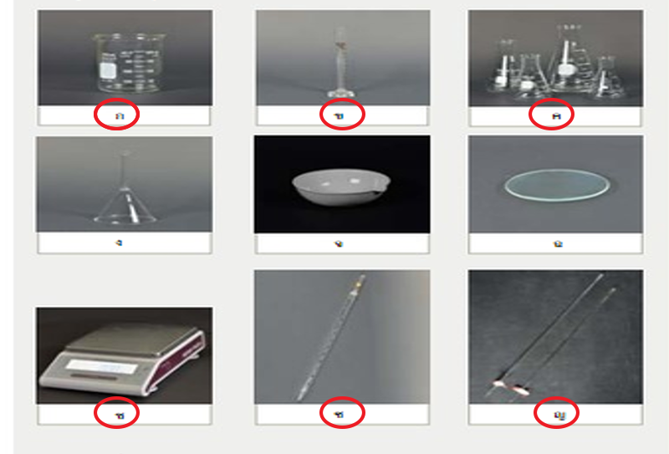Click the letter label under the watch glass
The height and width of the screenshot is (454, 669).
(x=558, y=243)
